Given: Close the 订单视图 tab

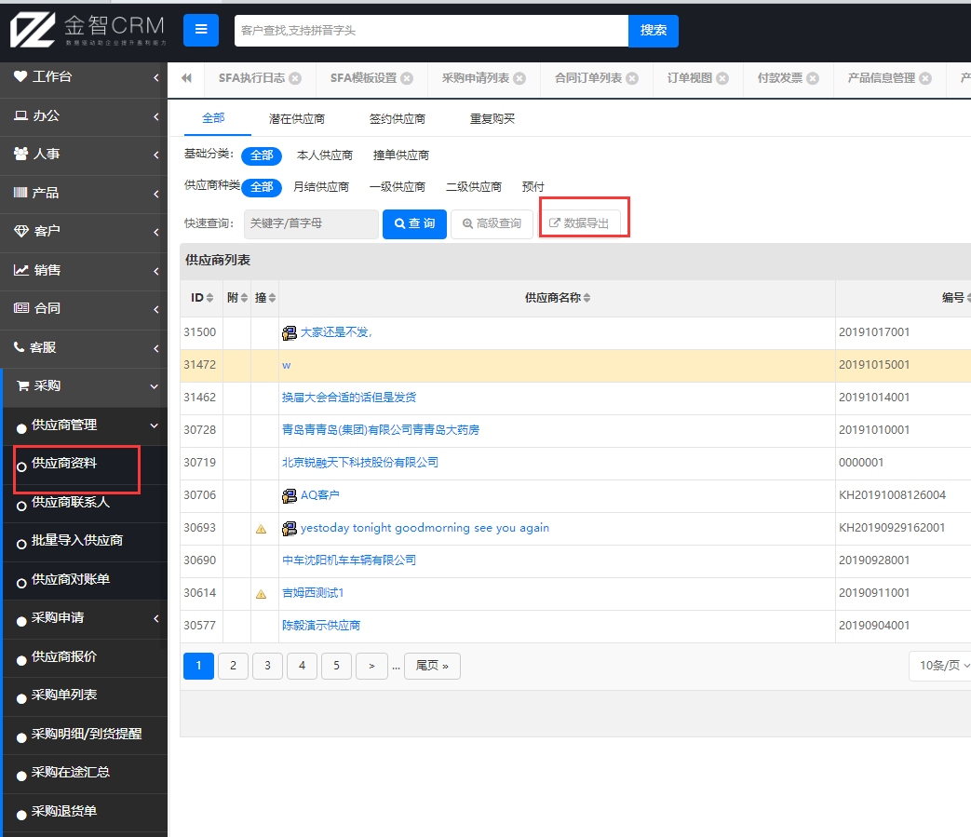Looking at the screenshot, I should point(722,78).
